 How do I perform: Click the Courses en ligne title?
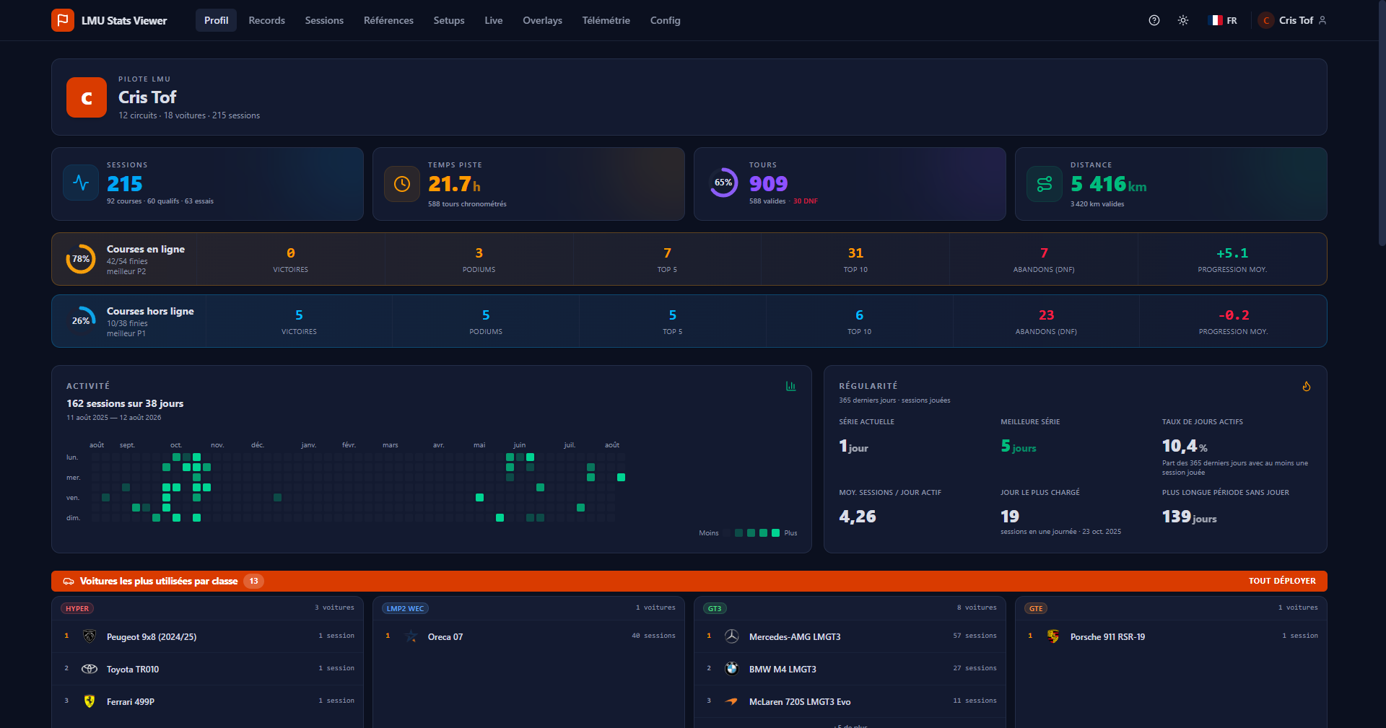pyautogui.click(x=146, y=249)
